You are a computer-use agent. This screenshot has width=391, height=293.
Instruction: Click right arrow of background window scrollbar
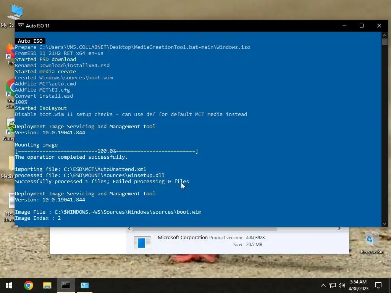(339, 229)
